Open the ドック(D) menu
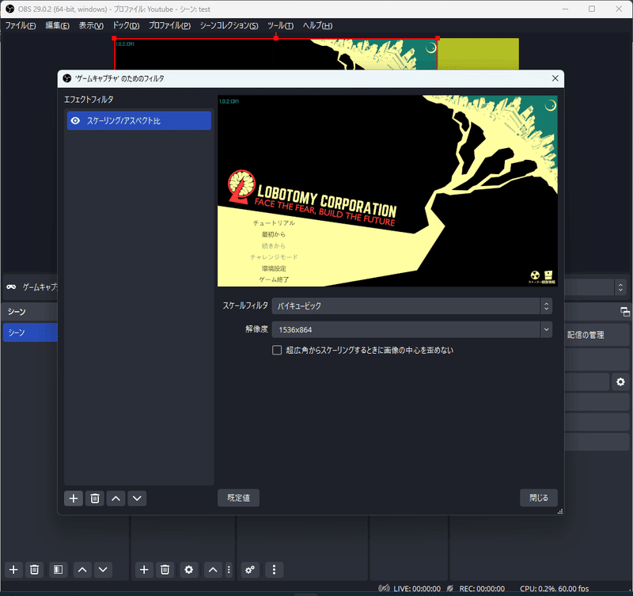Viewport: 633px width, 596px height. (126, 25)
